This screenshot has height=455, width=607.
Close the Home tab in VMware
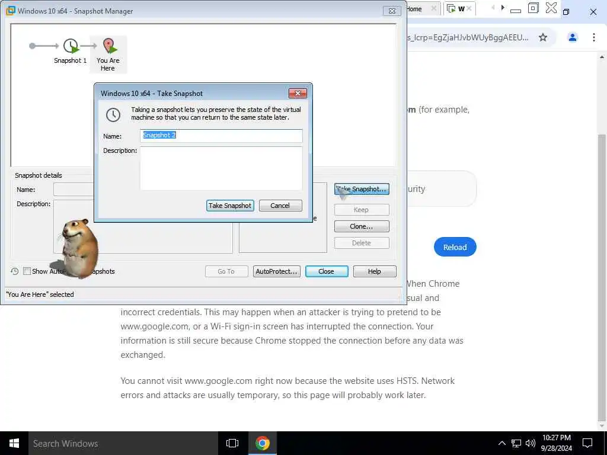[433, 8]
